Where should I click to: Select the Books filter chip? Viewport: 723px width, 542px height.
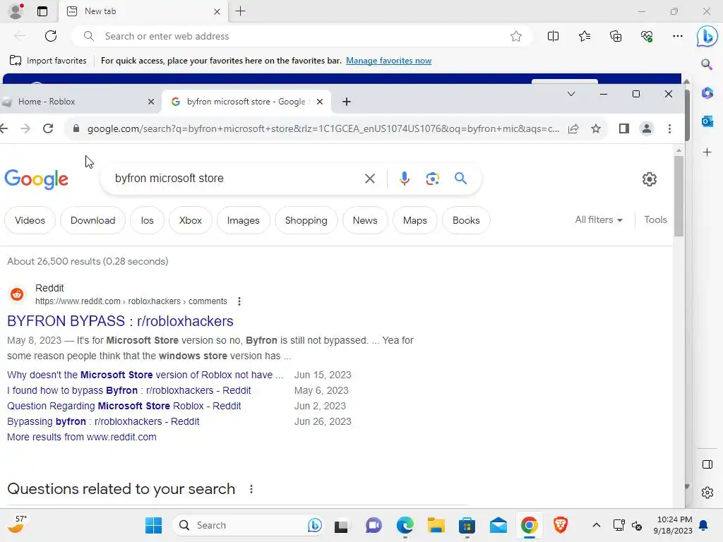coord(466,220)
